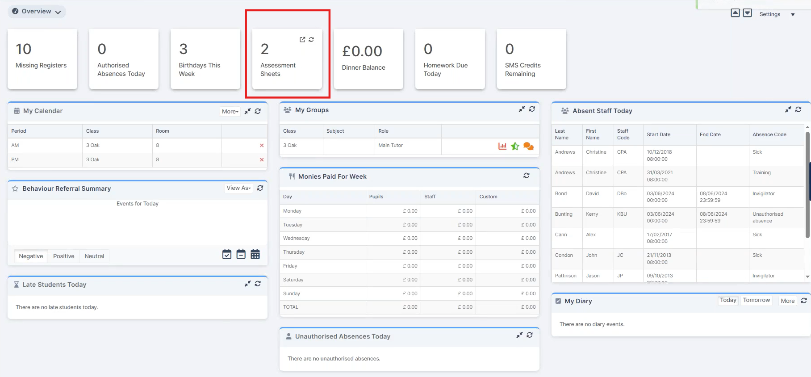
Task: Click green star icon for 3 Oak
Action: coord(515,146)
